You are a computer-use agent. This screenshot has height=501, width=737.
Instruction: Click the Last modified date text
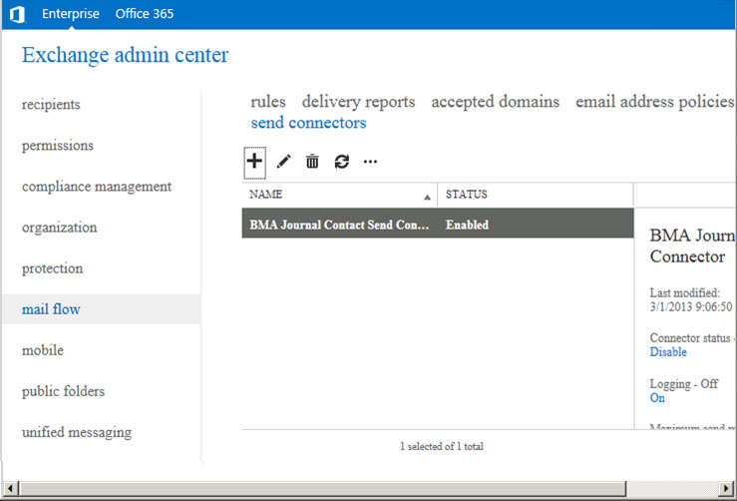coord(691,306)
